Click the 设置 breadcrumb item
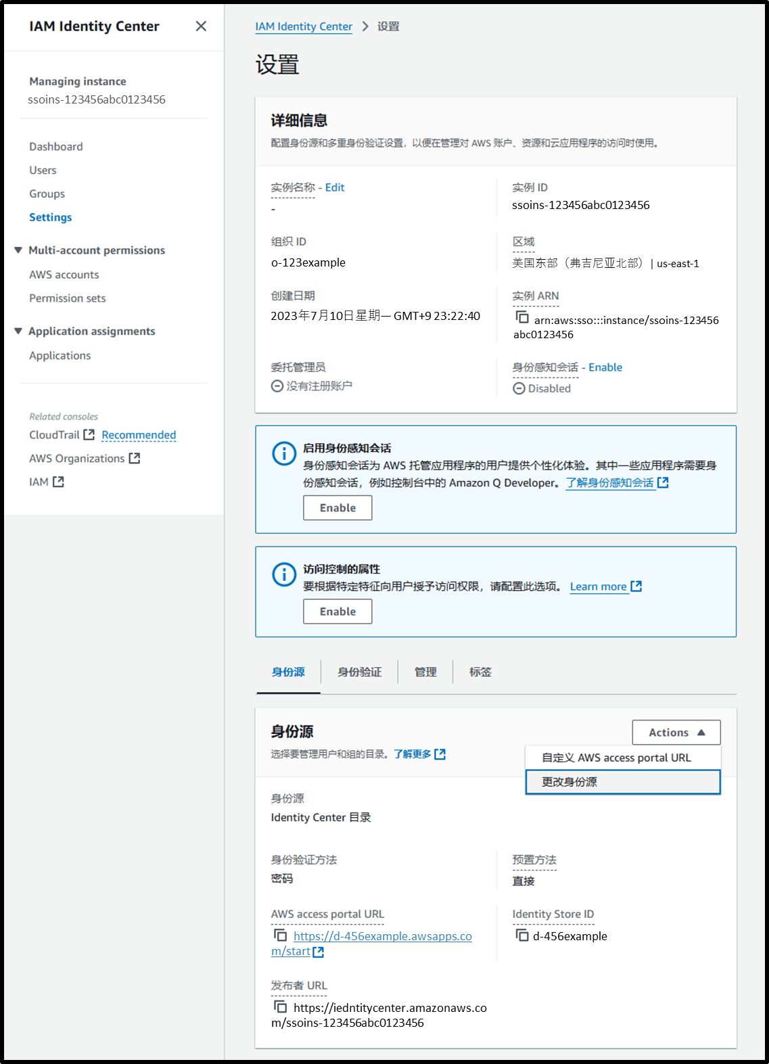The width and height of the screenshot is (769, 1064). (388, 26)
